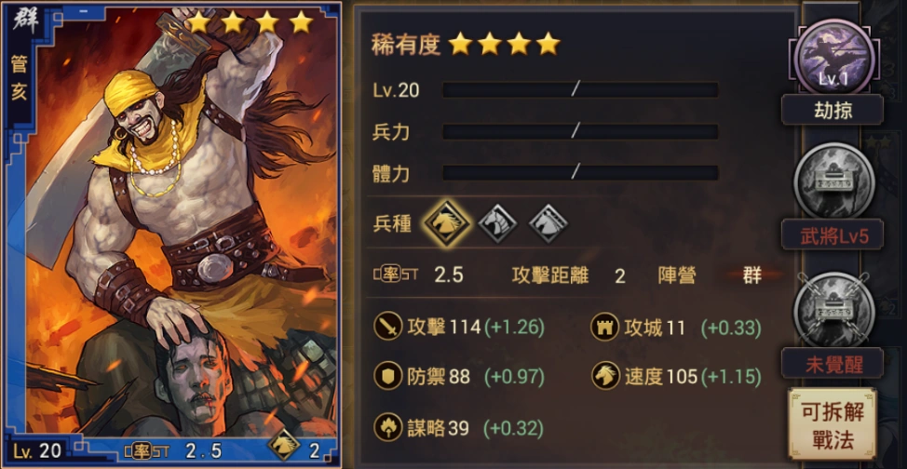Tap the Lv.20 experience progress bar
Image resolution: width=907 pixels, height=469 pixels.
click(x=580, y=89)
